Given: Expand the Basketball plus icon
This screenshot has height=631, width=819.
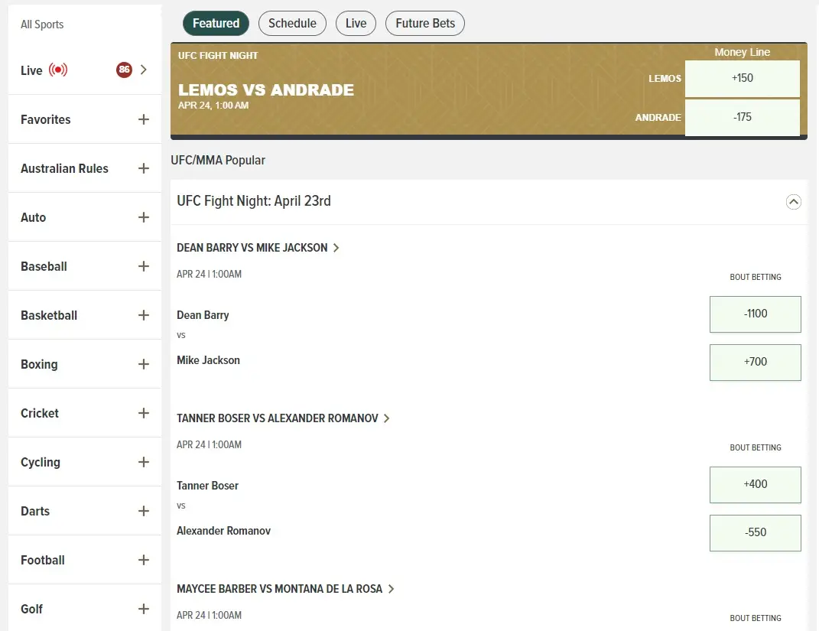Looking at the screenshot, I should [144, 315].
